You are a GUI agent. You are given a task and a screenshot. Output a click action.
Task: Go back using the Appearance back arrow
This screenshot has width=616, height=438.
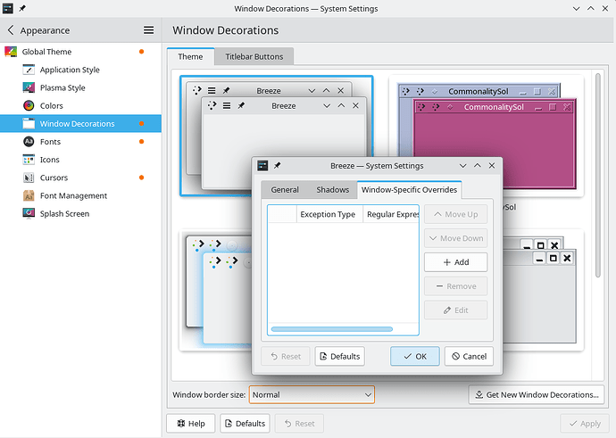11,30
